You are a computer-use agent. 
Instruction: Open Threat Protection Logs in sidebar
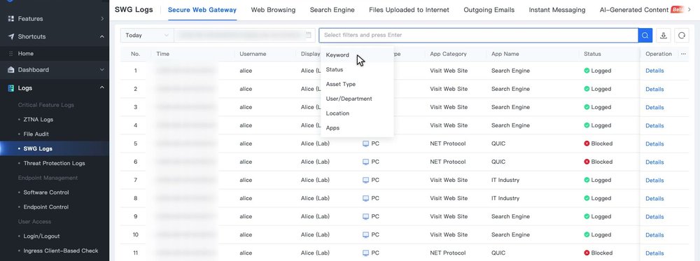click(54, 163)
